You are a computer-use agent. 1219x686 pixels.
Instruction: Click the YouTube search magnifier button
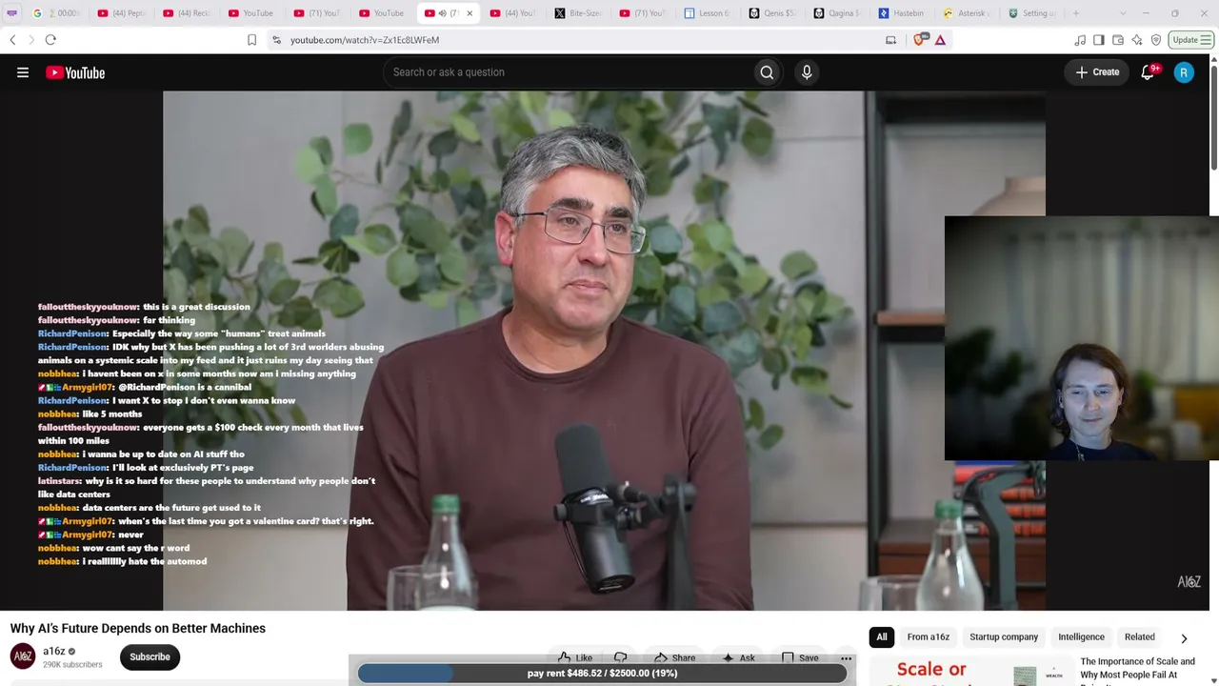(x=767, y=72)
